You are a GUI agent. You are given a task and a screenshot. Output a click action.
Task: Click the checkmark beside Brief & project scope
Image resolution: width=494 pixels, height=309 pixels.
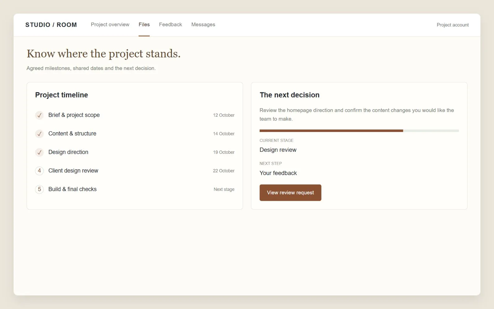pos(39,115)
